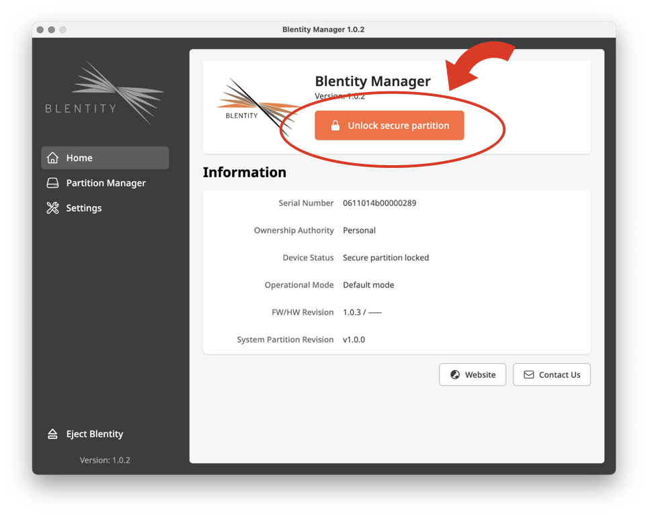Click the Ownership Authority value Personal
Viewport: 648px width, 517px height.
359,230
